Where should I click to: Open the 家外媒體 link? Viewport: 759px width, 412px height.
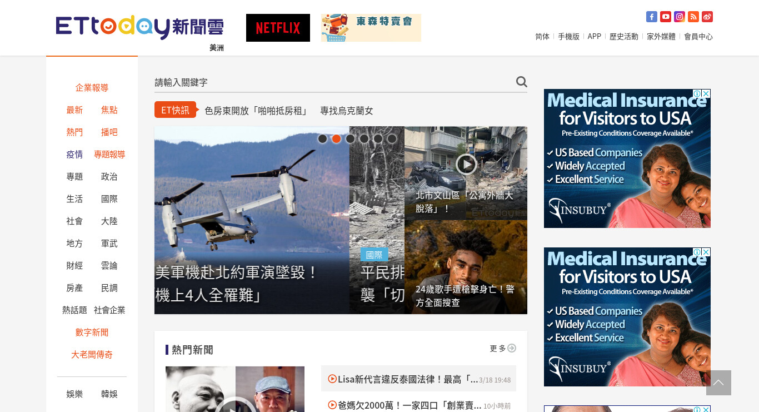pos(661,36)
